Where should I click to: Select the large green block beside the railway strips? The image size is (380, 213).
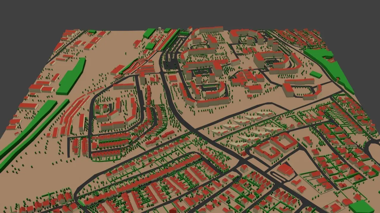pyautogui.click(x=71, y=77)
